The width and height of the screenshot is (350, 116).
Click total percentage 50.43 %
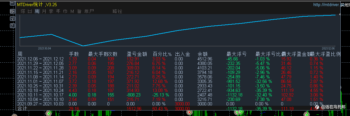160,109
